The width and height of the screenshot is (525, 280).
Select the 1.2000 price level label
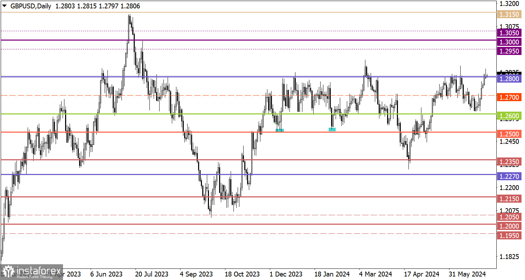[x=509, y=226]
